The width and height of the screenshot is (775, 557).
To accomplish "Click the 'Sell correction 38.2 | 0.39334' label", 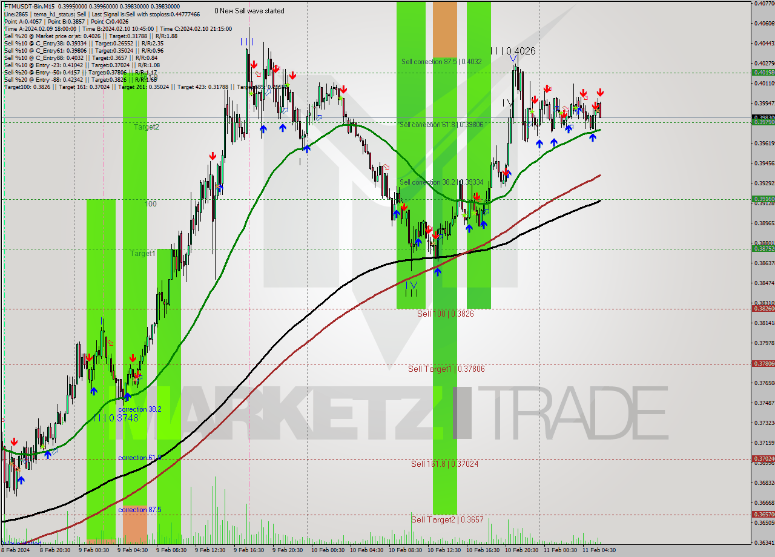I will (441, 182).
